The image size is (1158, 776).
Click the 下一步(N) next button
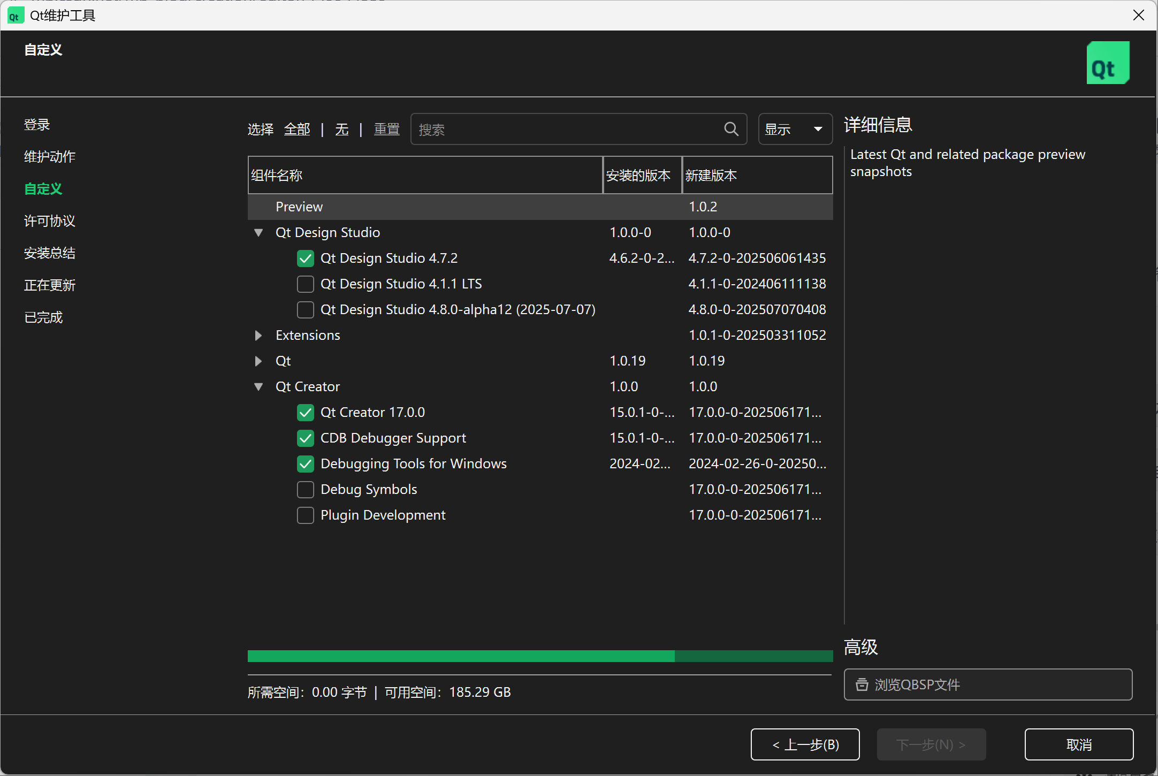(931, 744)
